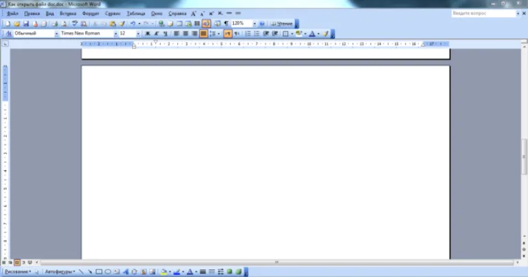The width and height of the screenshot is (528, 277).
Task: Open Word help with the question icon
Action: click(262, 23)
